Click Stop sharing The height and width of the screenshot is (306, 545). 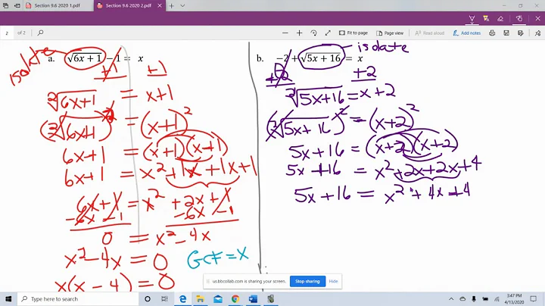pos(307,281)
